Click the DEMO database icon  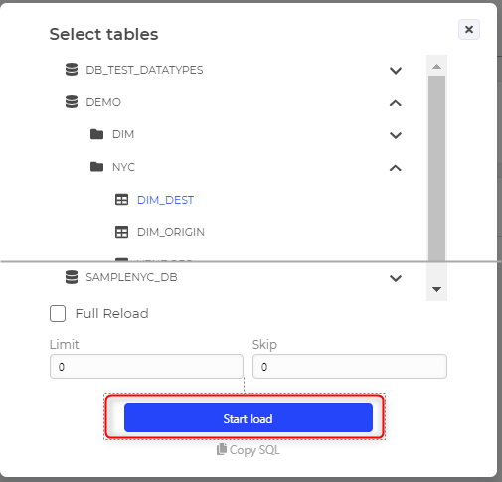[72, 102]
